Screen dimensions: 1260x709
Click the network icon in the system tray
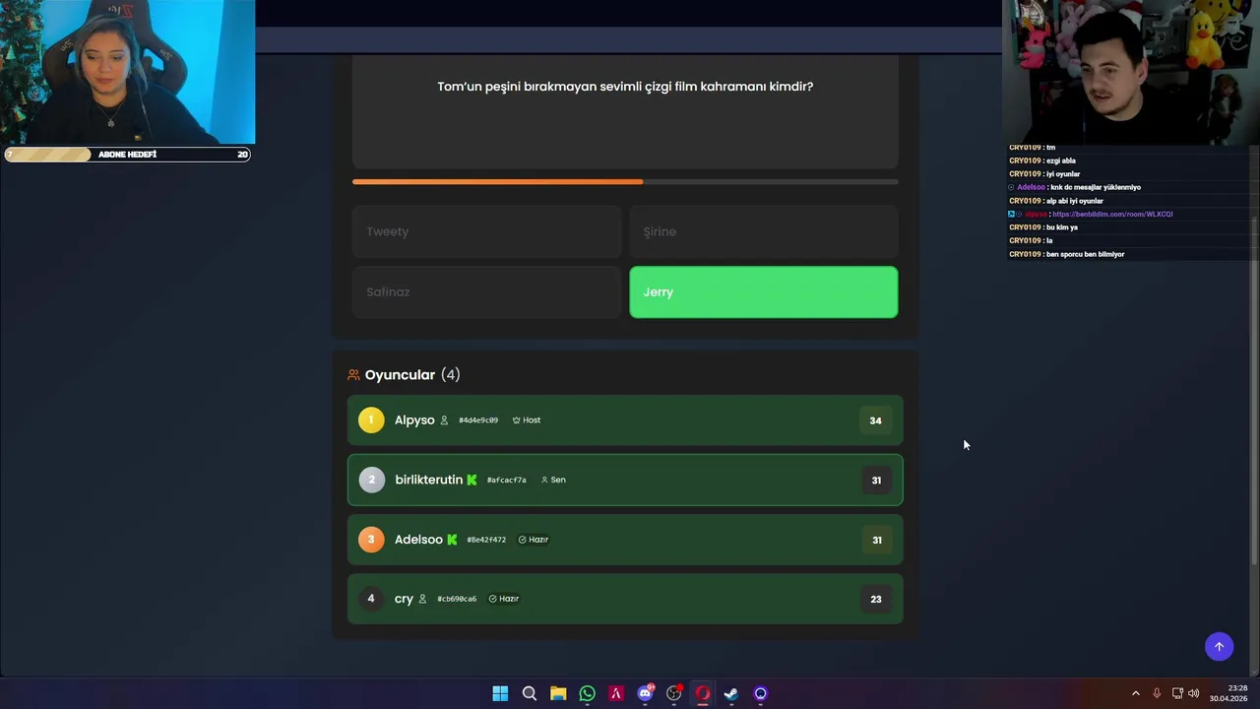click(1177, 693)
